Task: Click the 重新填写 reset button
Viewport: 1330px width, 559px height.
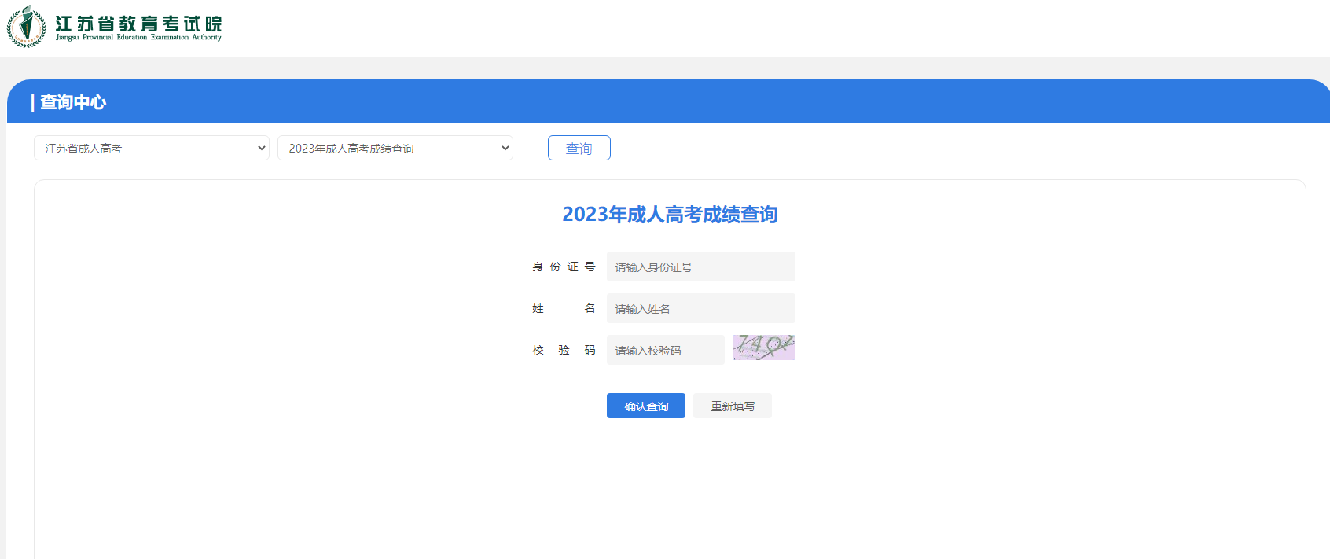Action: coord(733,406)
